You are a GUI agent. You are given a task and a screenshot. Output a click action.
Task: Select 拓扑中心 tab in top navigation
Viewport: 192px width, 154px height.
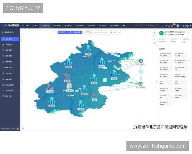(x=45, y=26)
